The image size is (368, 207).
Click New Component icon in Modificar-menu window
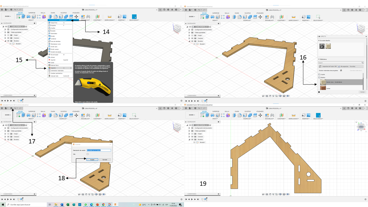pyautogui.click(x=83, y=17)
